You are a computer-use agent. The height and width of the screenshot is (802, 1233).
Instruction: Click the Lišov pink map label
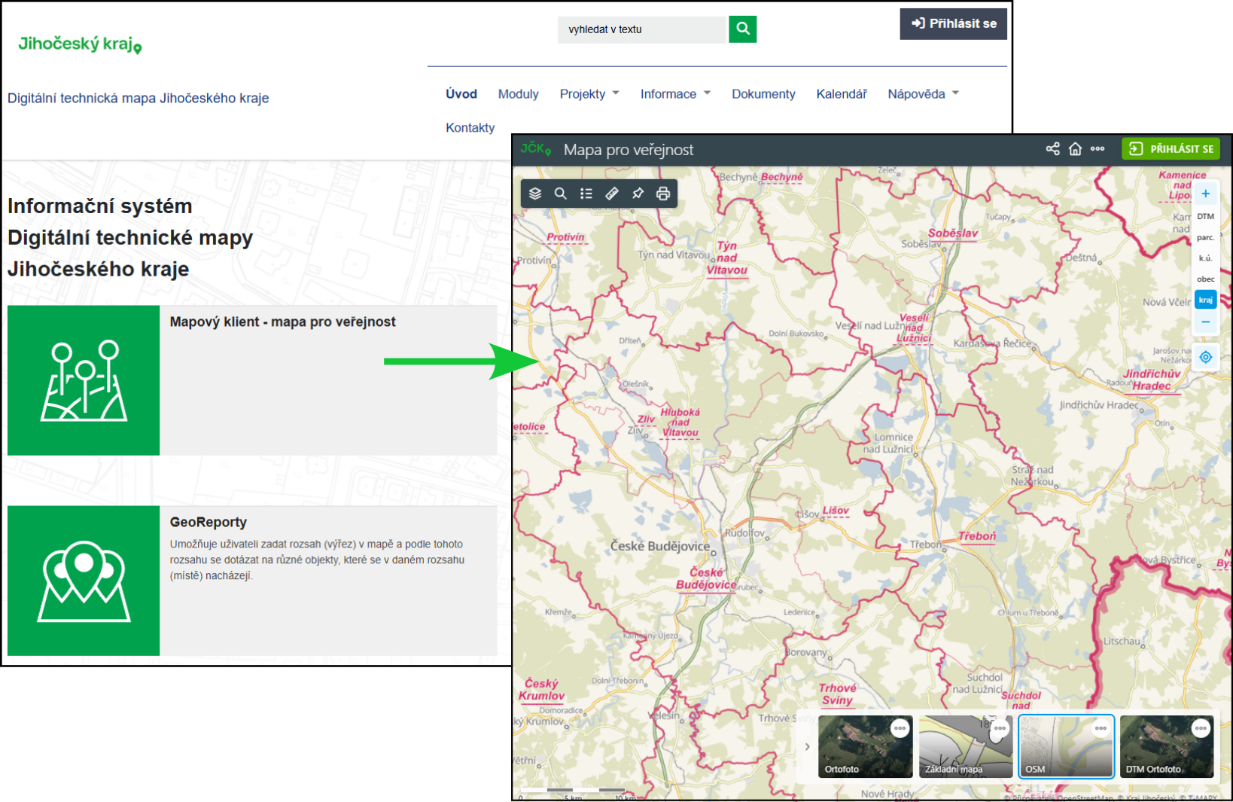836,510
